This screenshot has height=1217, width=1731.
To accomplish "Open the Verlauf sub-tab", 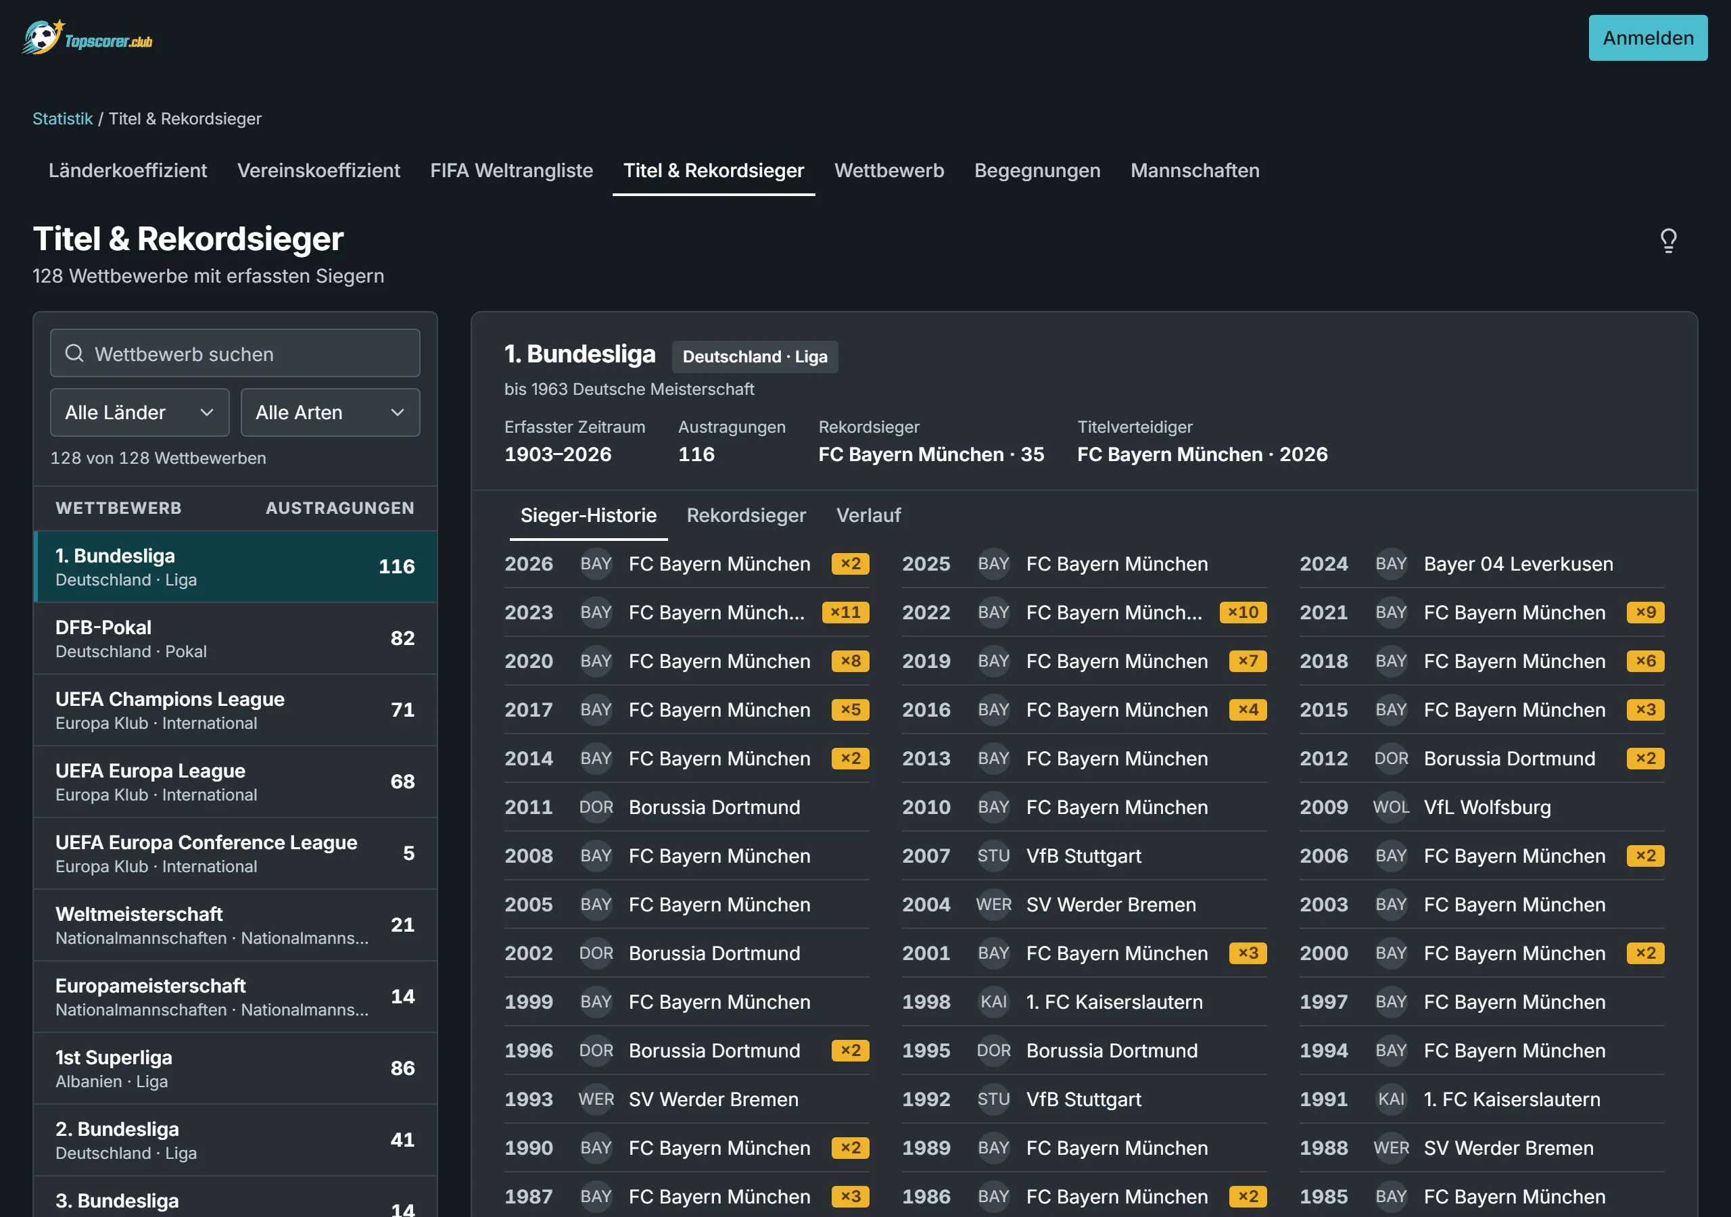I will (x=868, y=515).
